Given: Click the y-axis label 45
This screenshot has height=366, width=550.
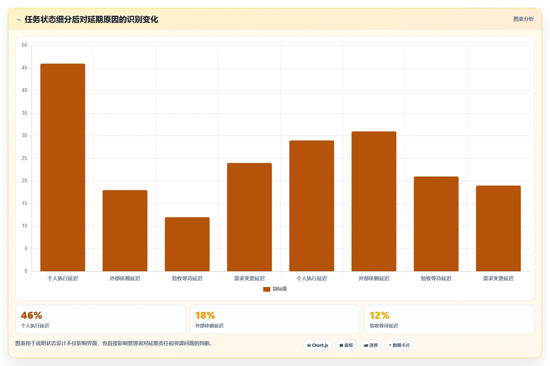Looking at the screenshot, I should (x=24, y=68).
